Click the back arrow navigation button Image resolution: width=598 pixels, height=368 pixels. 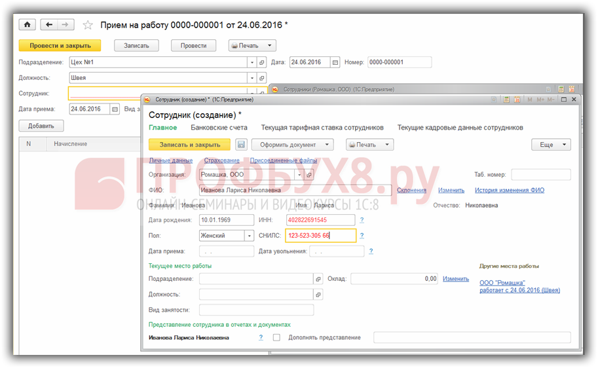(x=50, y=25)
